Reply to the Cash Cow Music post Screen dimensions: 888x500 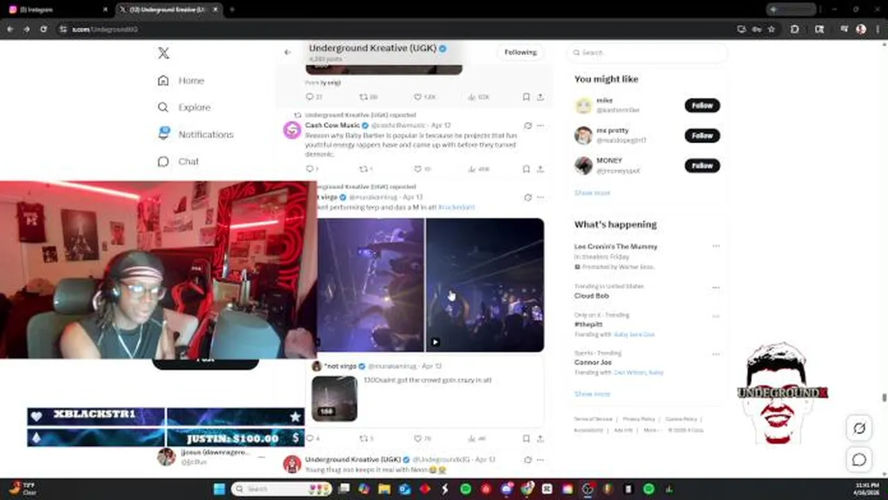pos(311,169)
